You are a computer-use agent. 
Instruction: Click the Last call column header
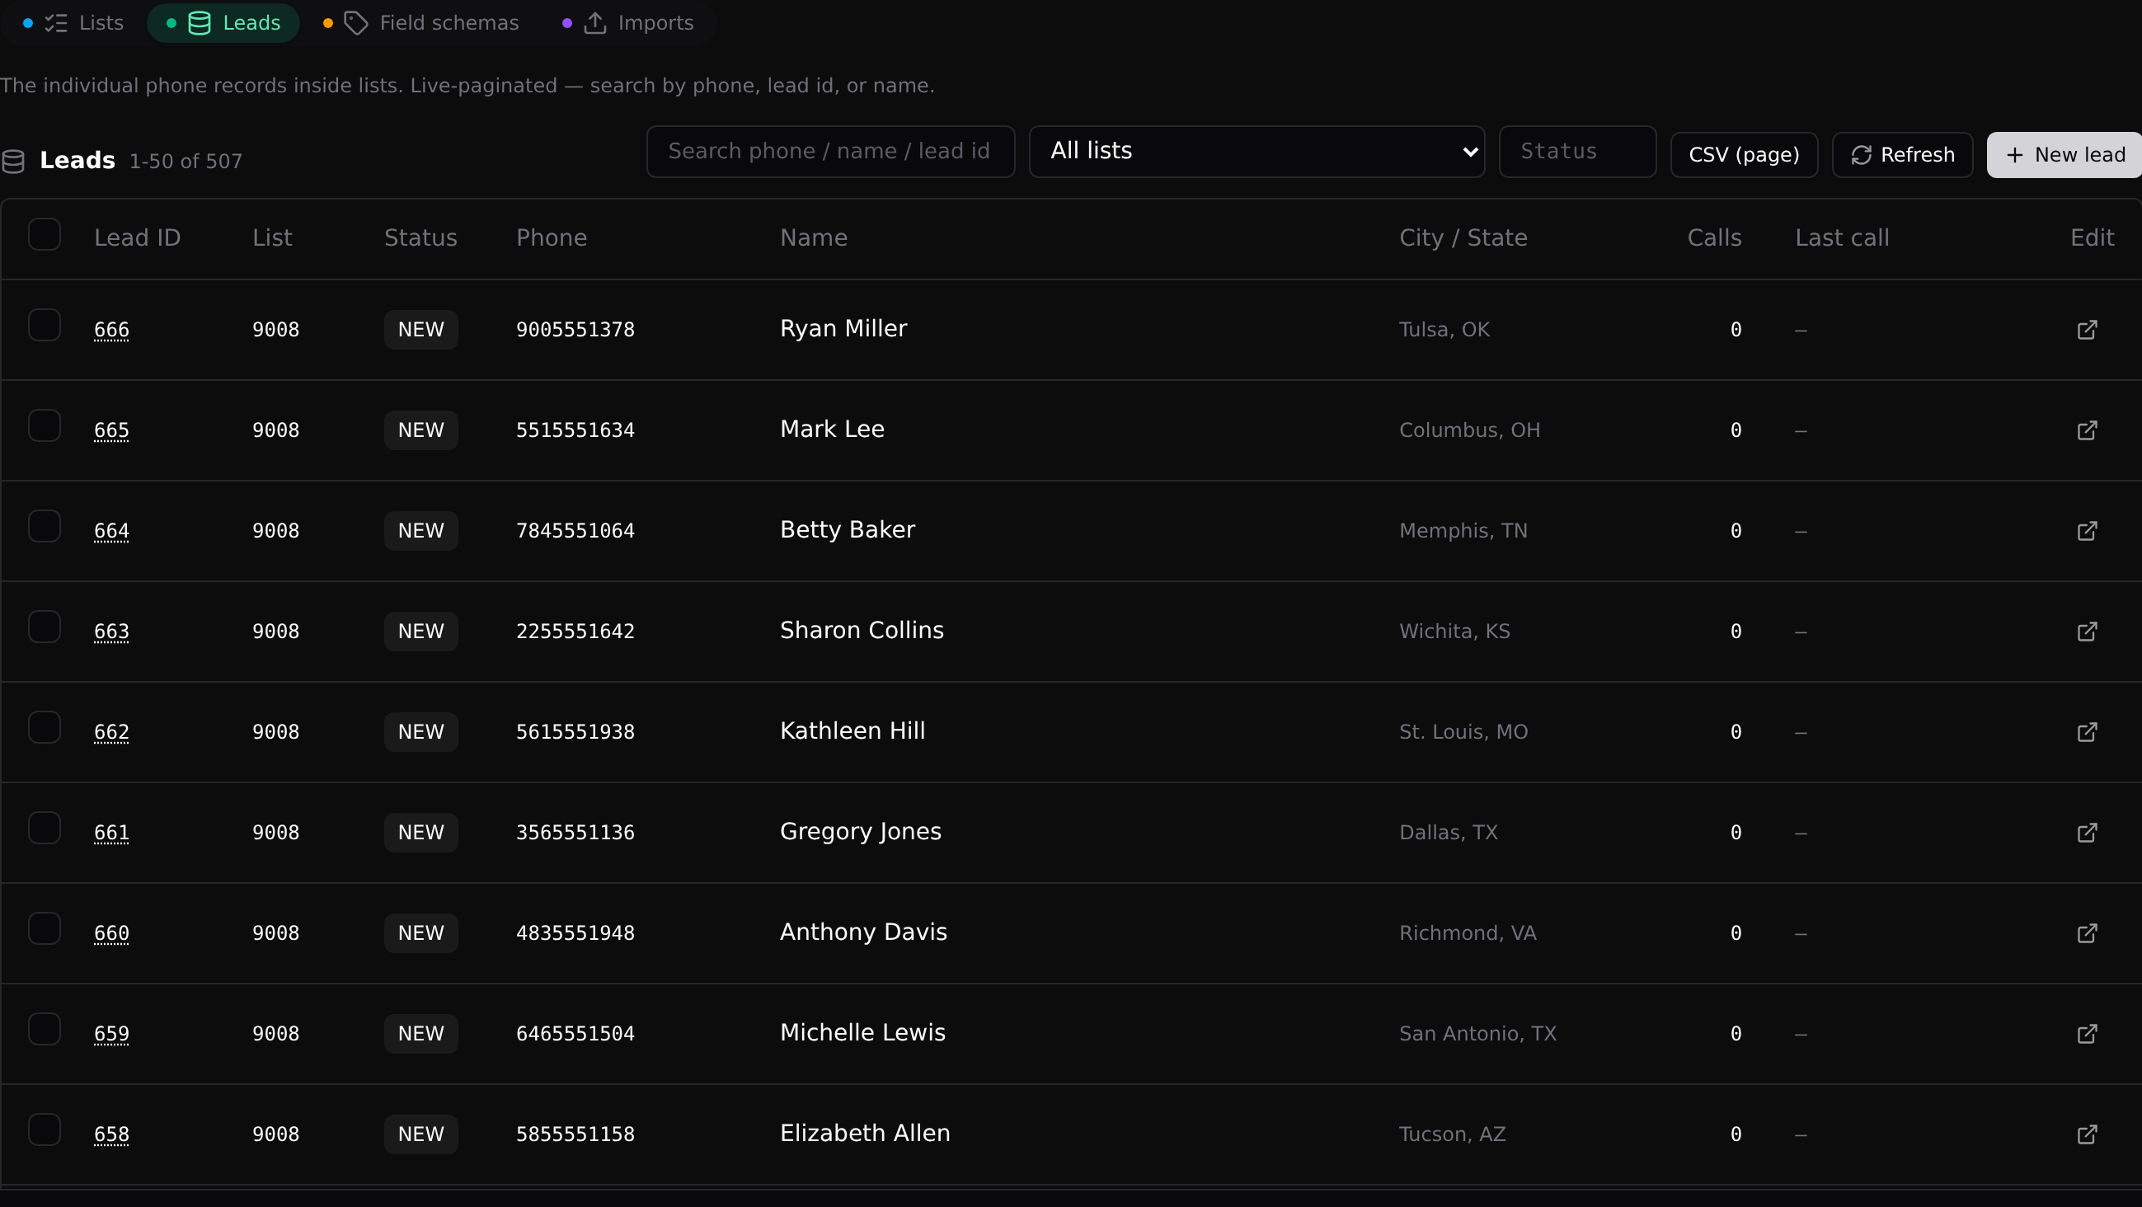1842,238
